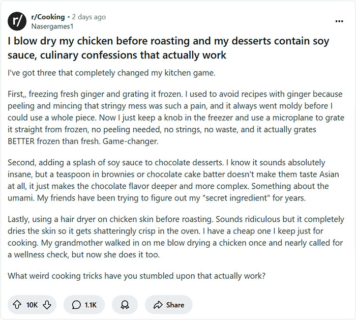Downvote the post with the down arrow

coord(47,305)
